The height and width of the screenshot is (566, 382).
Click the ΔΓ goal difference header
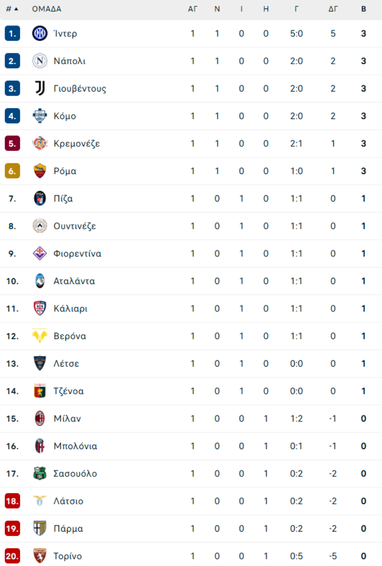point(333,9)
